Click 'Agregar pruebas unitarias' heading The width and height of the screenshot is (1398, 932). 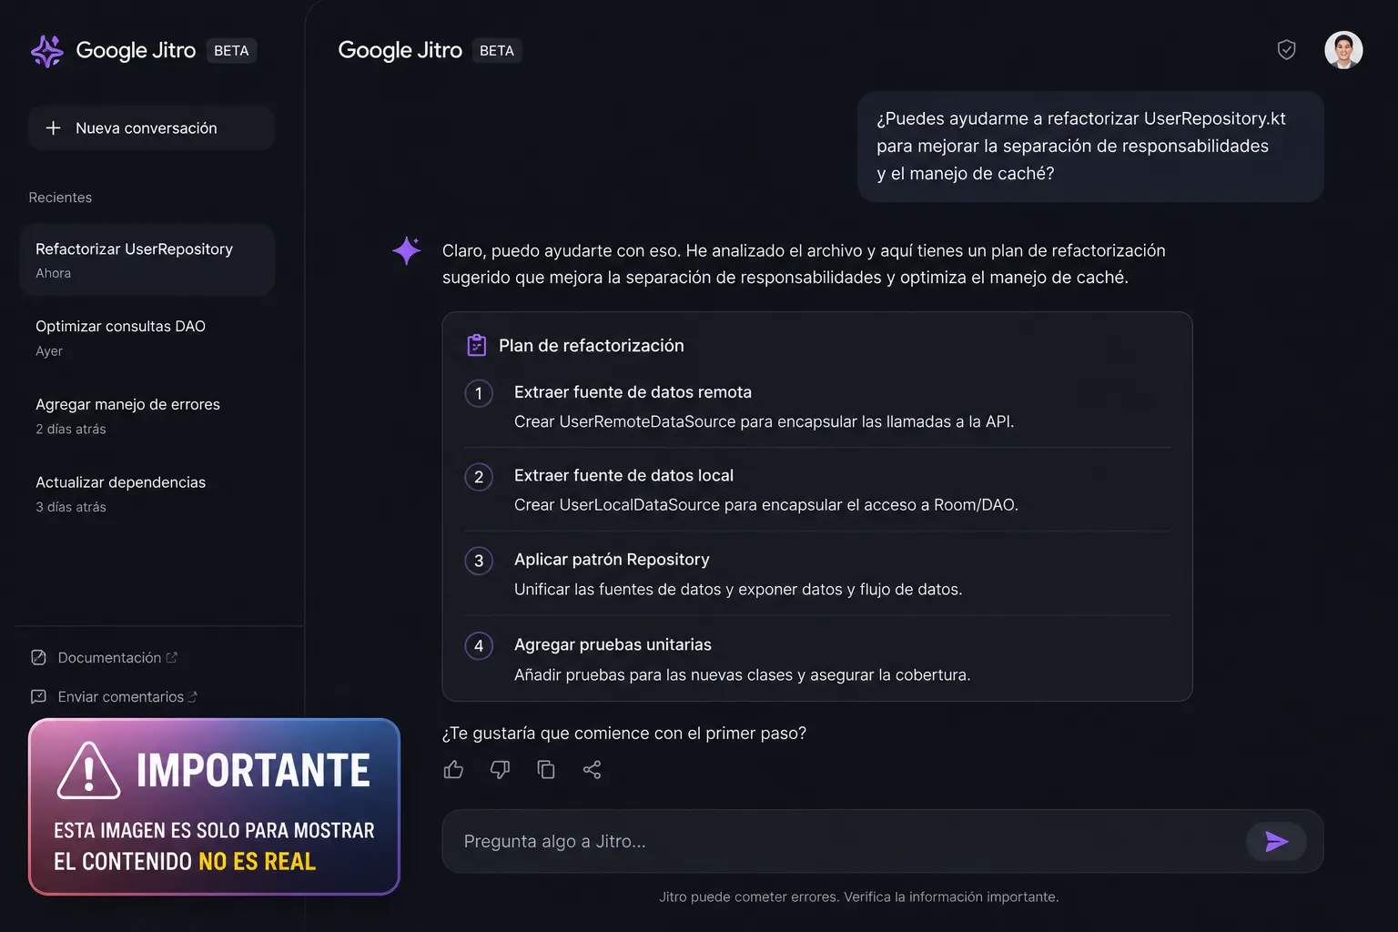click(613, 644)
